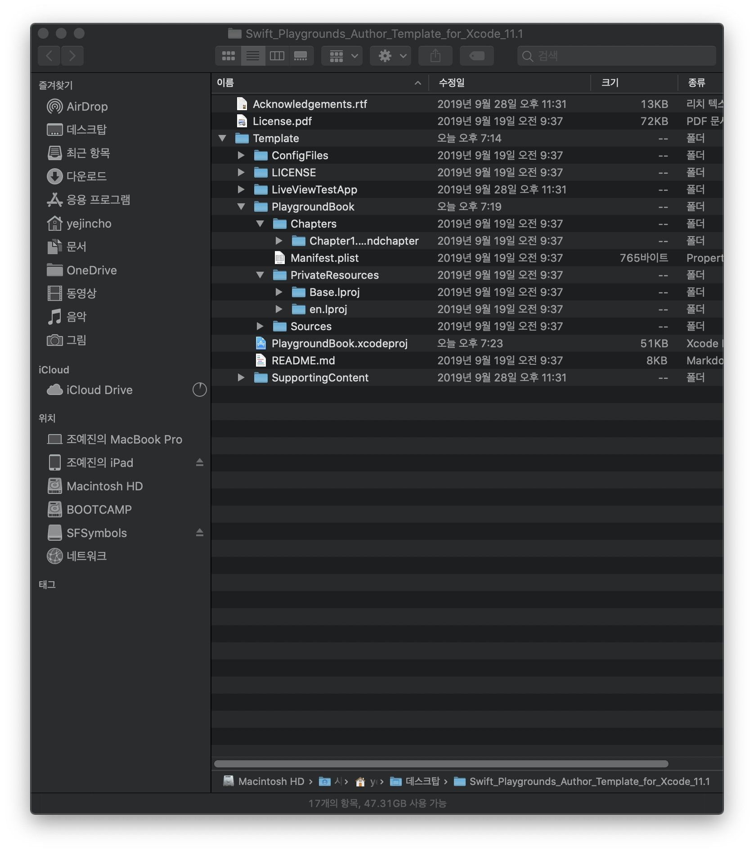Focus the 검색 search field

[616, 56]
